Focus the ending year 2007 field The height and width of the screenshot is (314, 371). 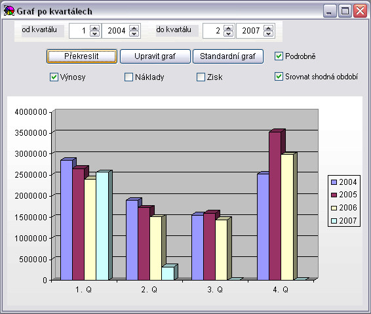click(250, 31)
